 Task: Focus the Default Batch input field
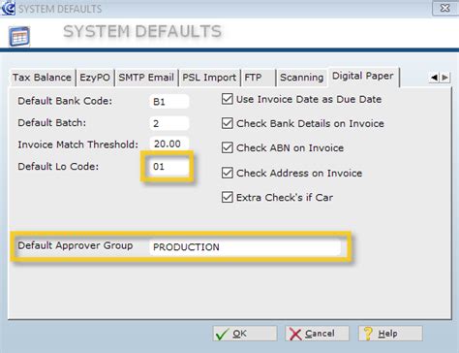(169, 123)
